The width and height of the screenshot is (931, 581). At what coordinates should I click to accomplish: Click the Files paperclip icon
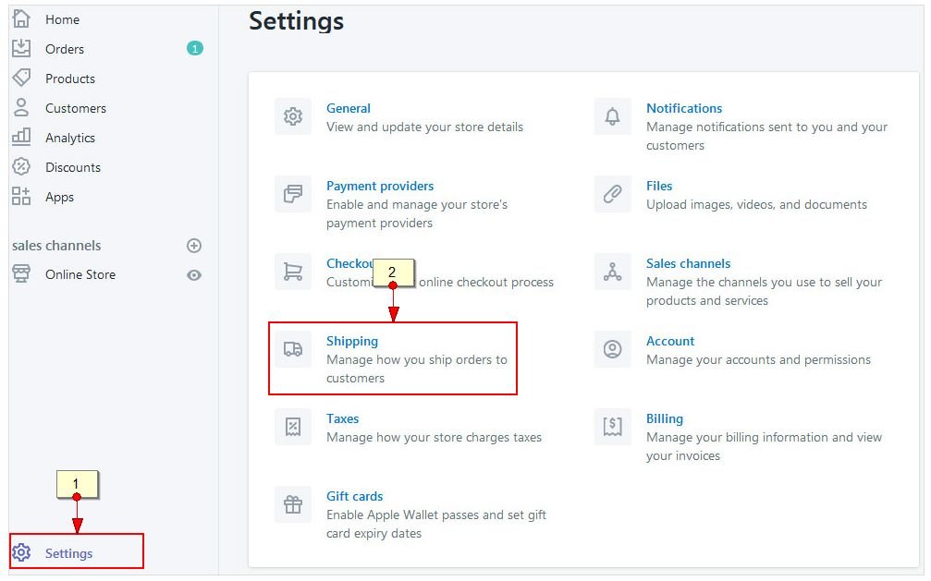click(x=612, y=195)
